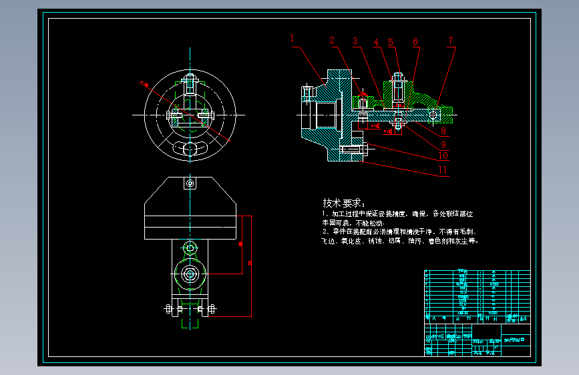Select the drawing name cell in title block
Screen dimensions: 579x375
[516, 340]
